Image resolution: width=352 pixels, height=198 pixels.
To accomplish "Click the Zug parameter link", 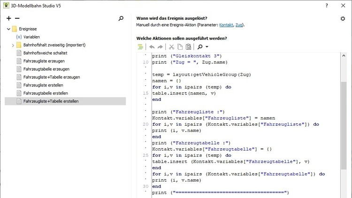I will pos(239,25).
